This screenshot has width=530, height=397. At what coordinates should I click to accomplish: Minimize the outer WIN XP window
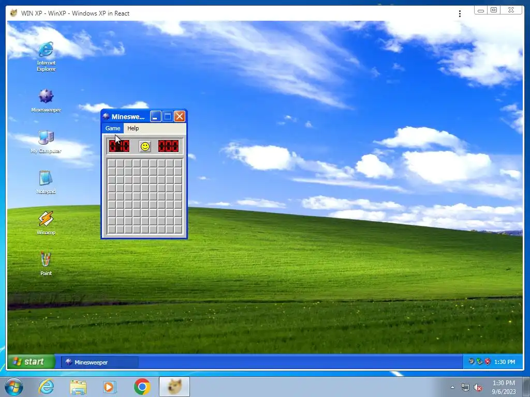click(481, 10)
